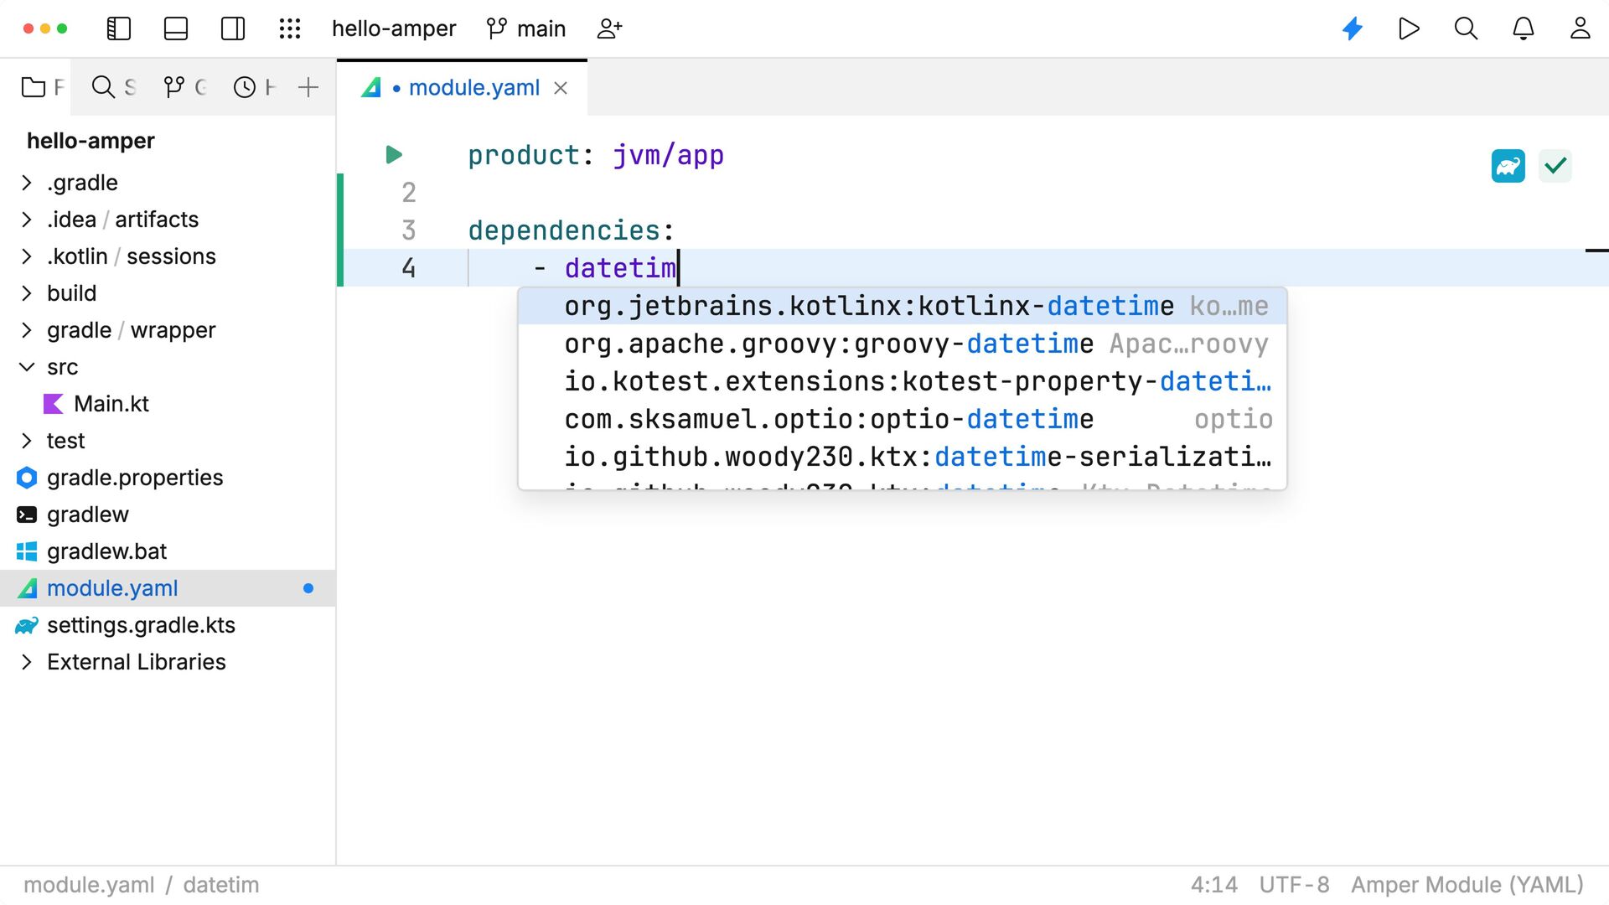Click module.yaml in the breadcrumb bar
Screen dimensions: 1609x905
coord(89,885)
